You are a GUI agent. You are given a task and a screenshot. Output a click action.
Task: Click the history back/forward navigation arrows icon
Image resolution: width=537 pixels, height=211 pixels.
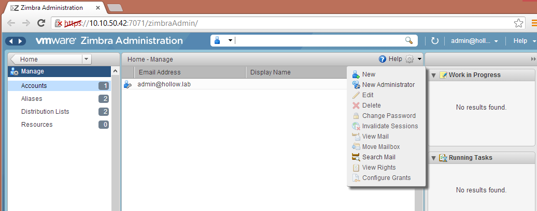[15, 41]
